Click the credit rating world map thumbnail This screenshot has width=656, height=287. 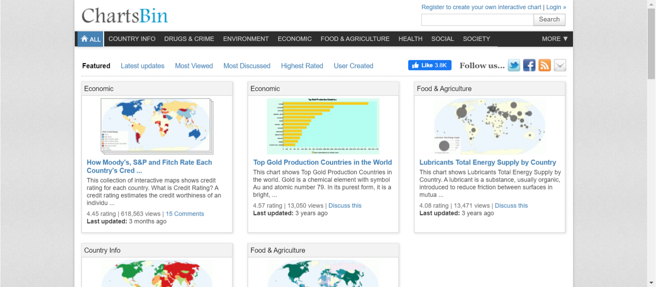(157, 126)
